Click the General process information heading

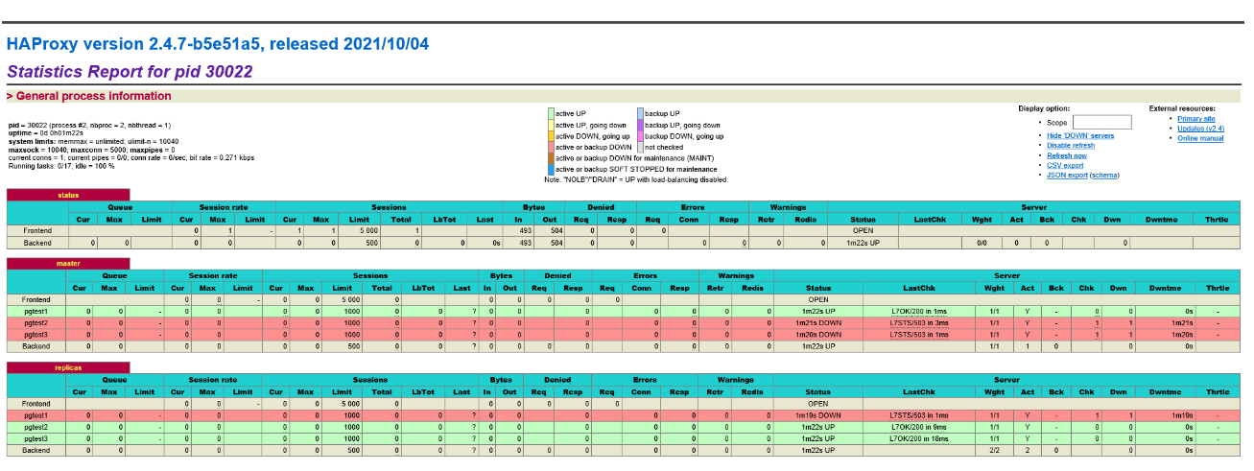tap(94, 96)
